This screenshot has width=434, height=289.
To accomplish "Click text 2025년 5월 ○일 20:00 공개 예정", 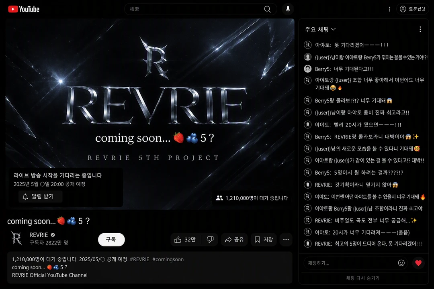I will tap(49, 184).
